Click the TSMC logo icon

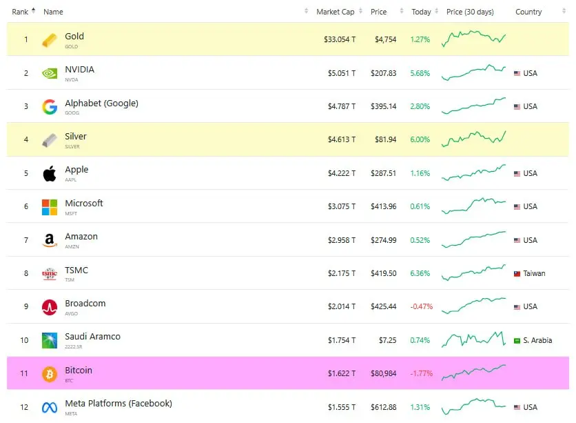click(50, 274)
